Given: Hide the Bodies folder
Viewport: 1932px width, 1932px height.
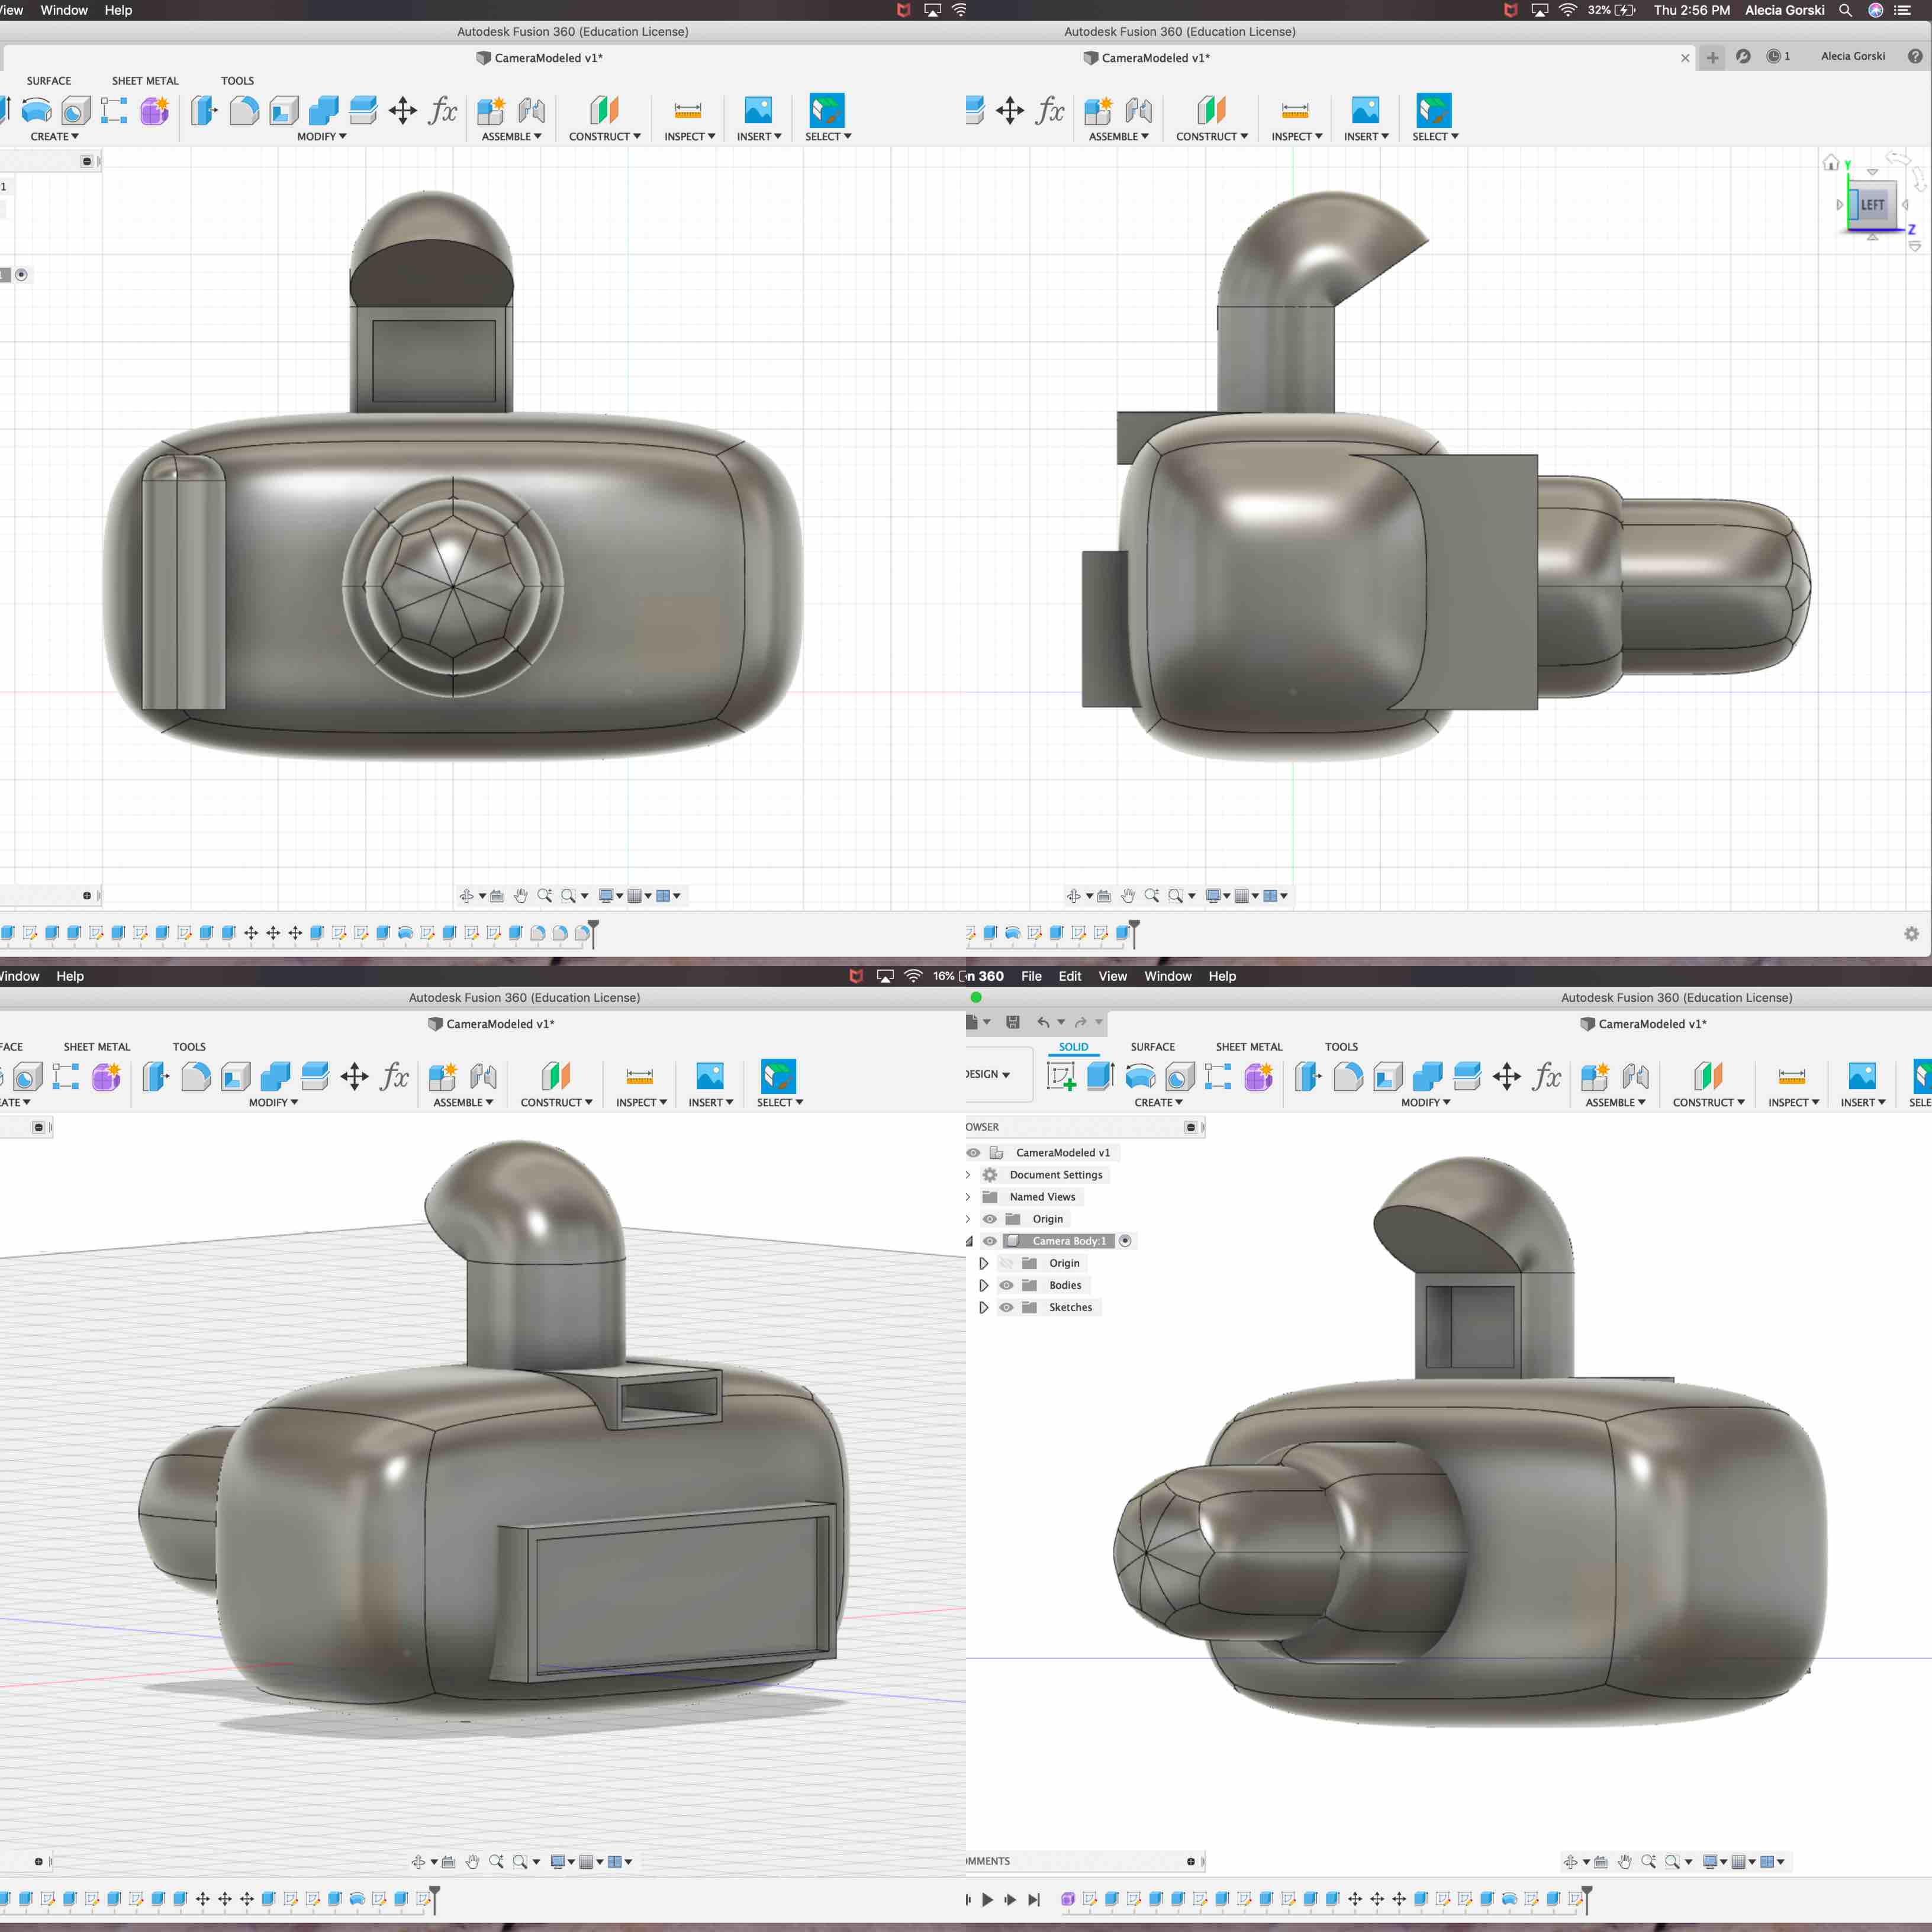Looking at the screenshot, I should (1006, 1285).
